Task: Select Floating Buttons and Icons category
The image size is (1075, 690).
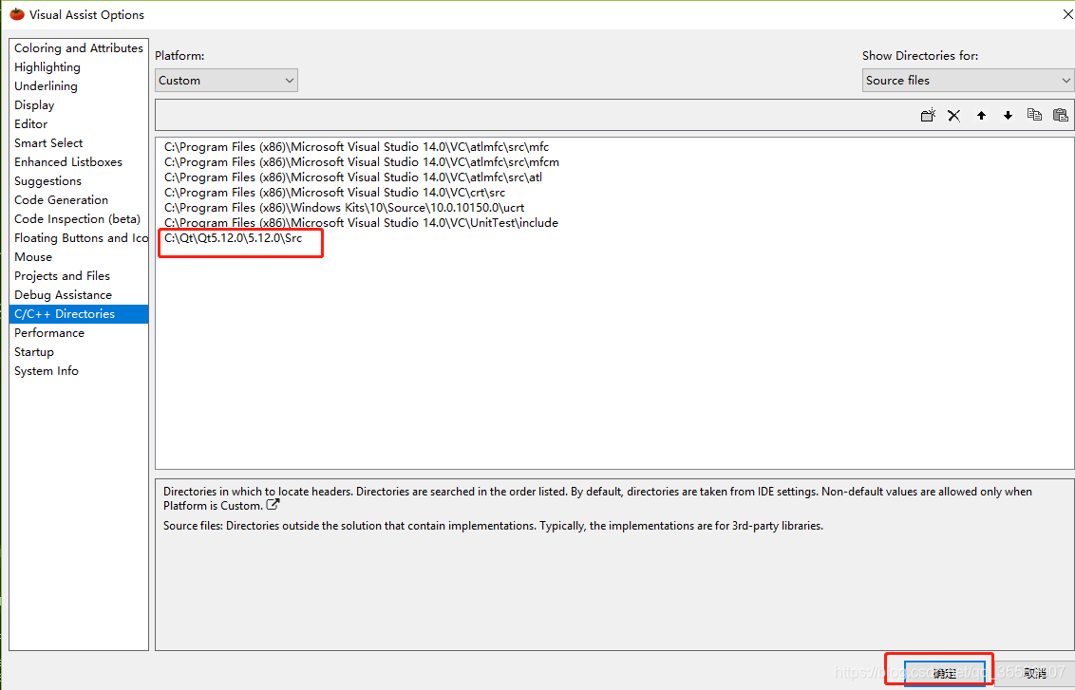Action: click(81, 238)
